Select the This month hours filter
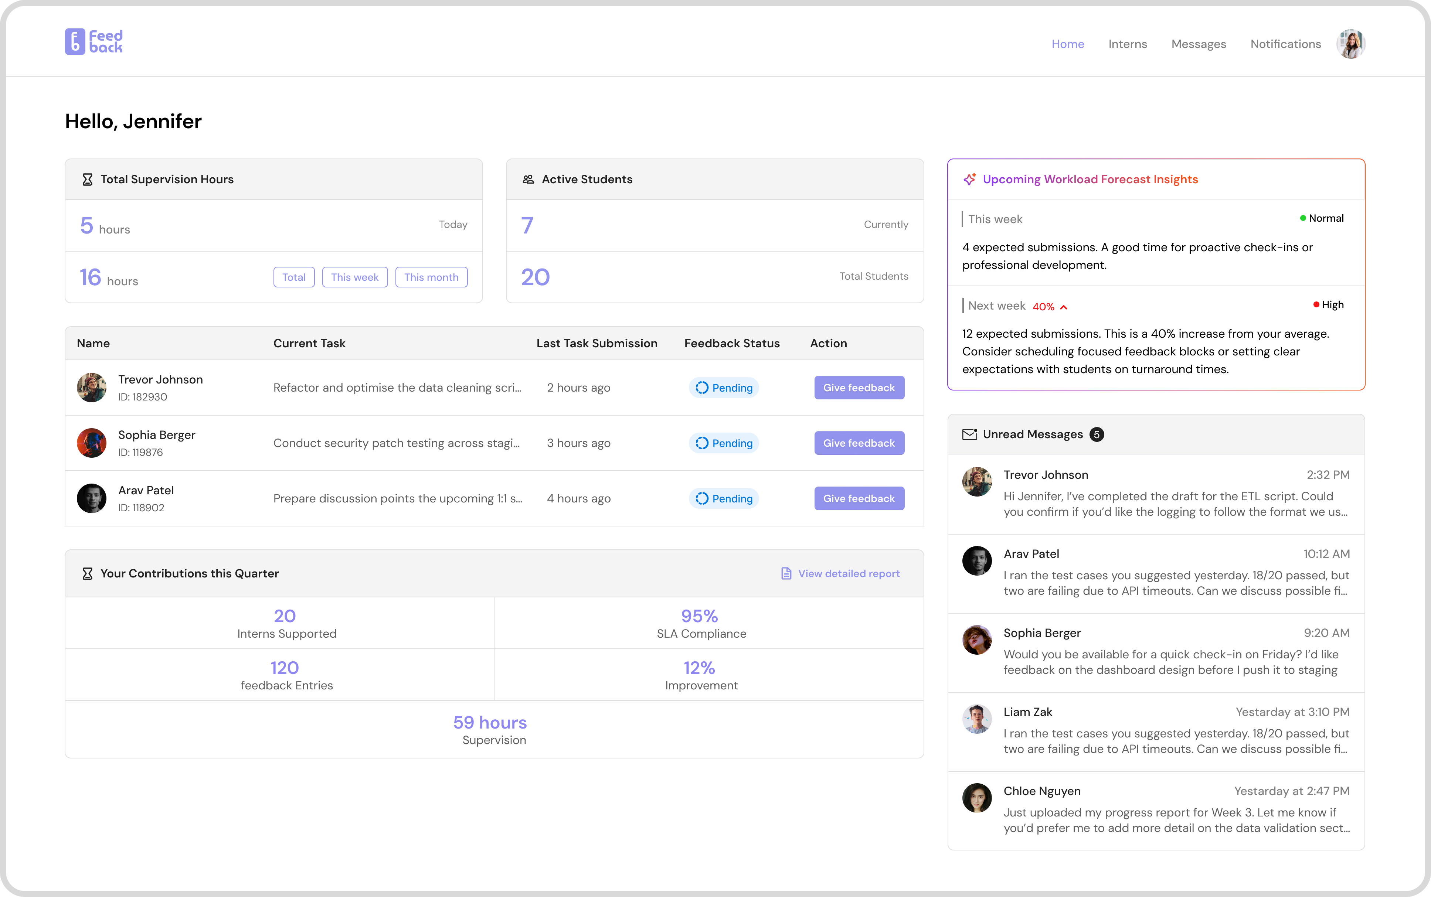The height and width of the screenshot is (897, 1431). [431, 277]
